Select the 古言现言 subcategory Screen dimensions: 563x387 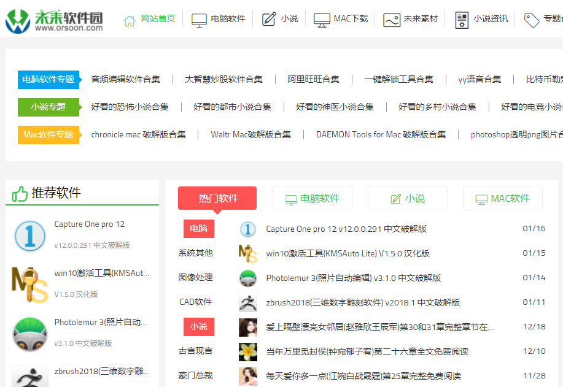[x=196, y=351]
